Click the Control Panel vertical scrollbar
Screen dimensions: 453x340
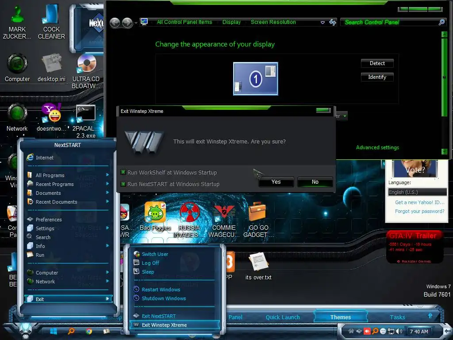pos(444,93)
